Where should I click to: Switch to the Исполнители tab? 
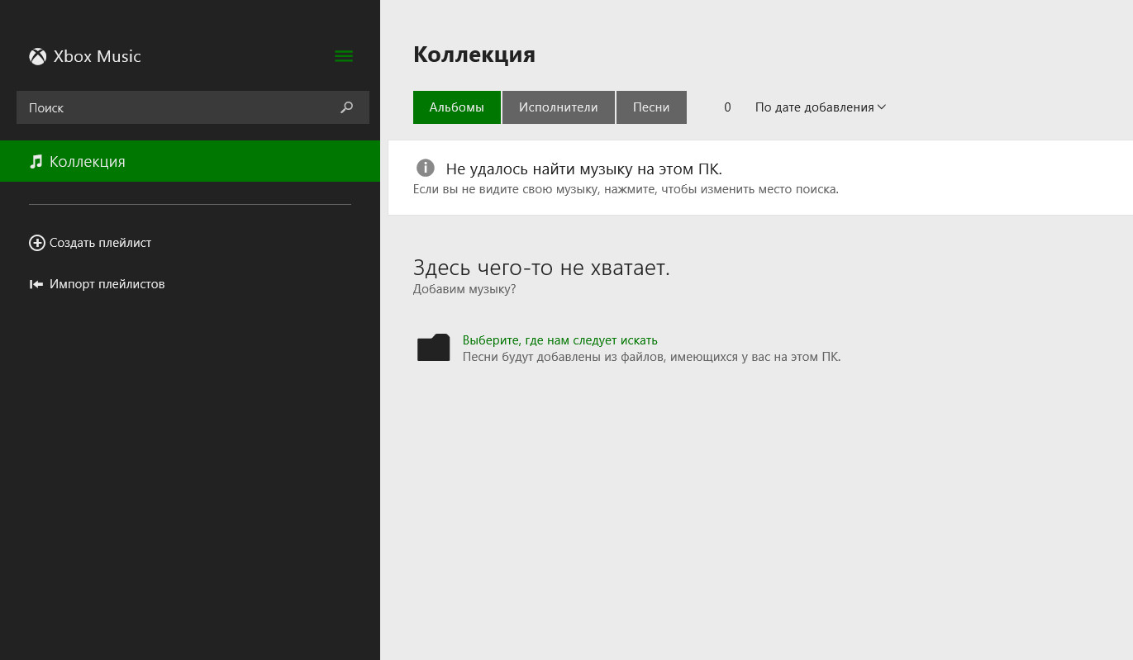(x=558, y=107)
